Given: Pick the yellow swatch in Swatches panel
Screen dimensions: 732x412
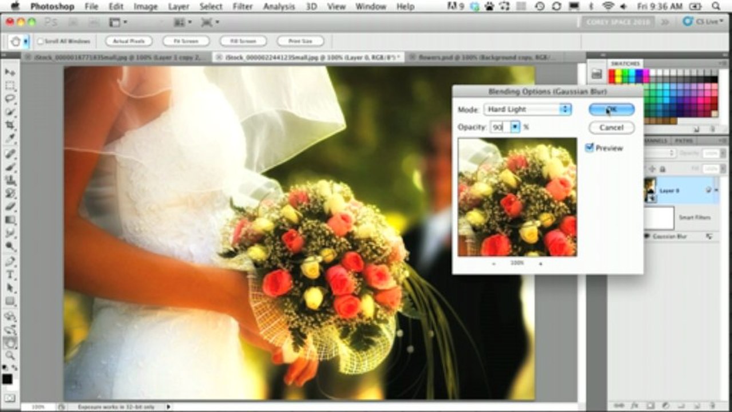Looking at the screenshot, I should coord(619,73).
